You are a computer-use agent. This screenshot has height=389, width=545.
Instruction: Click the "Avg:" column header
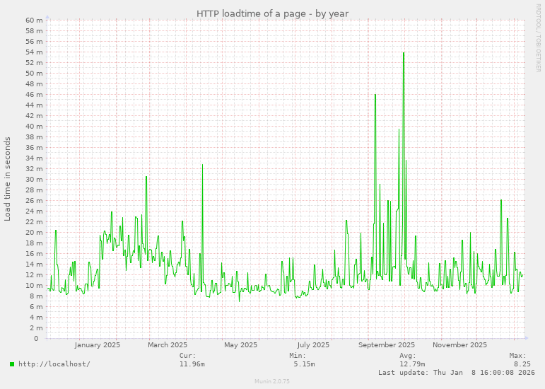click(x=408, y=356)
